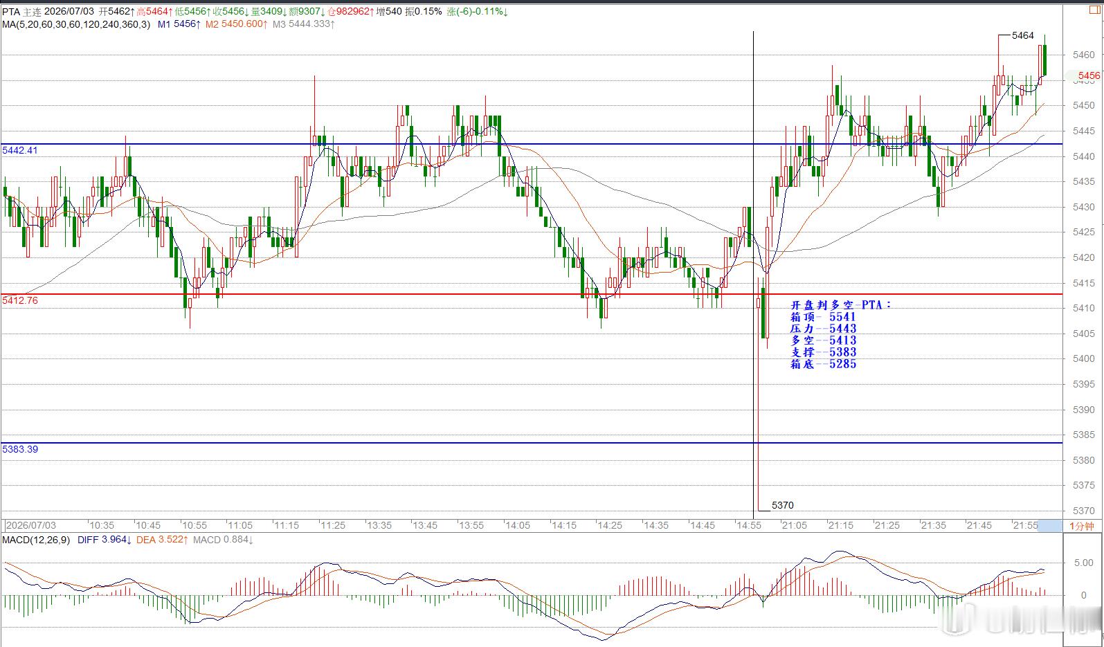Select the PTA 主连 contract name

(21, 12)
